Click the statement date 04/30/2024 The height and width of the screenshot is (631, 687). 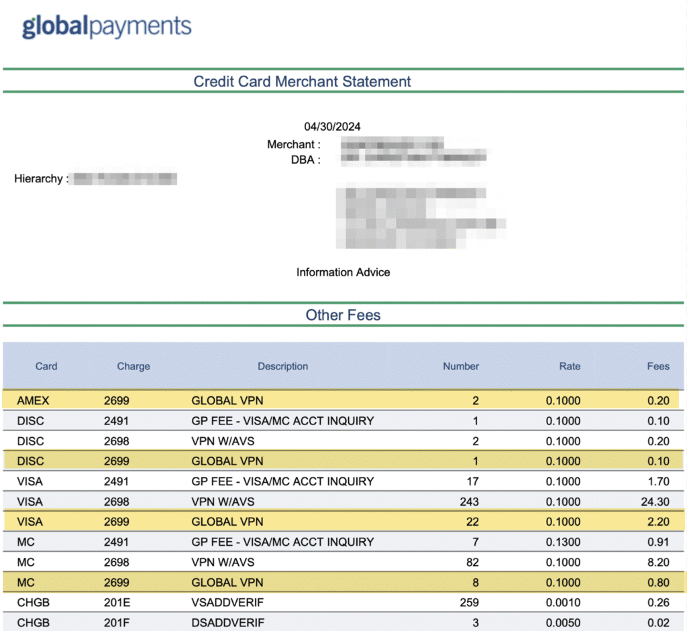tap(332, 126)
